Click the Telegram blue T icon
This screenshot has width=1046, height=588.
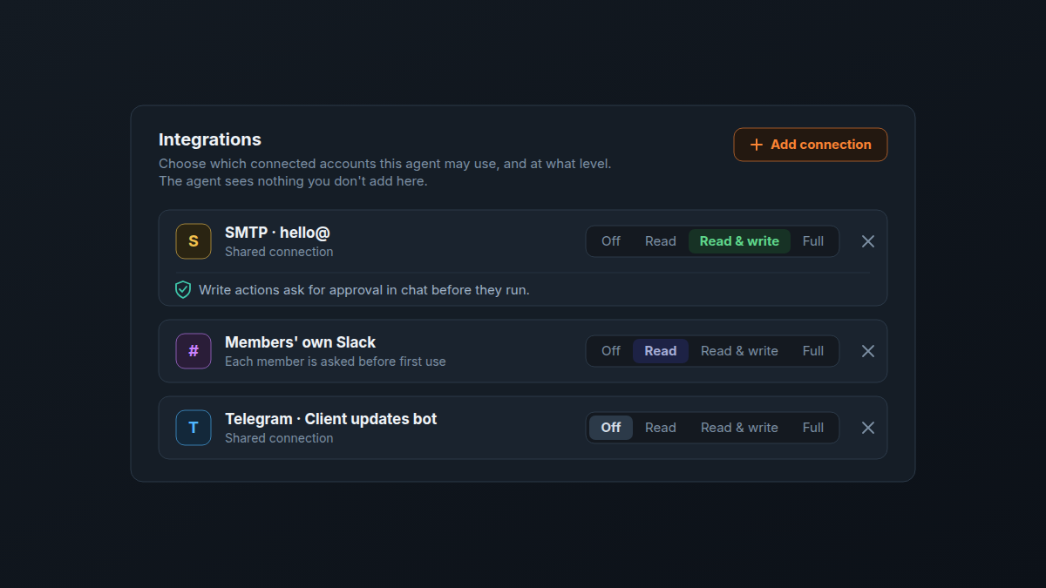tap(194, 428)
